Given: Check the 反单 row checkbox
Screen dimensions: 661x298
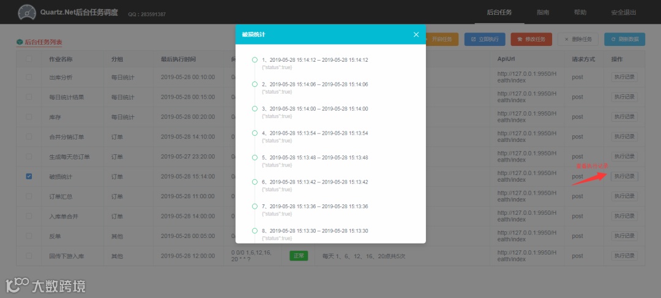Looking at the screenshot, I should point(29,236).
